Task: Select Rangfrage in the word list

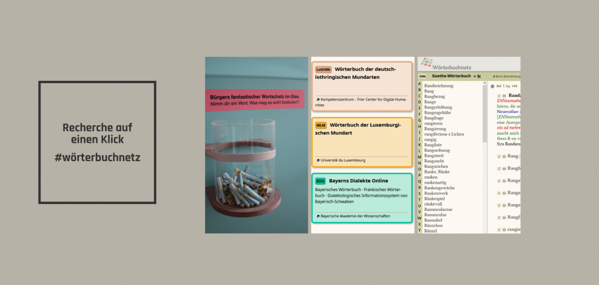Action: 434,118
